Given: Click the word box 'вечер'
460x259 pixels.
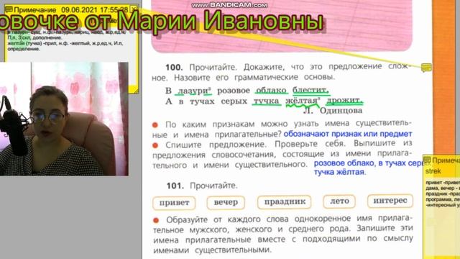Looking at the screenshot, I should [226, 202].
